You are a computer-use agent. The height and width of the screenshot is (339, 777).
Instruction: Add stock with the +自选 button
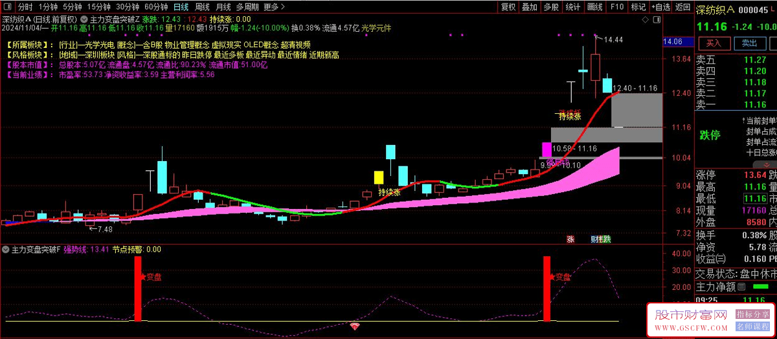pyautogui.click(x=660, y=7)
